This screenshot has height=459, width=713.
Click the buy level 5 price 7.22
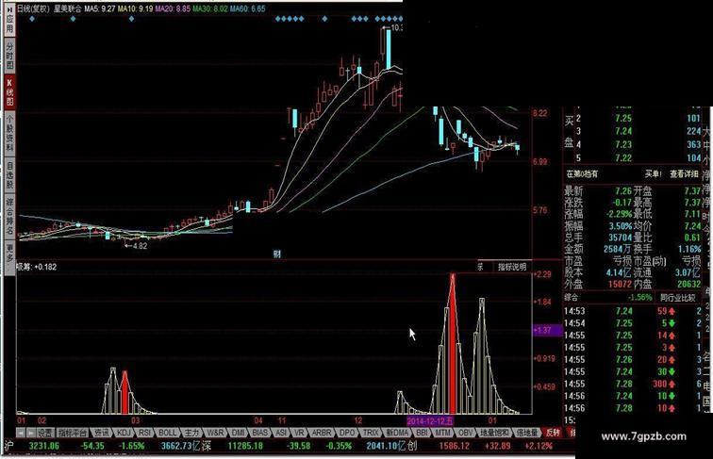[623, 157]
